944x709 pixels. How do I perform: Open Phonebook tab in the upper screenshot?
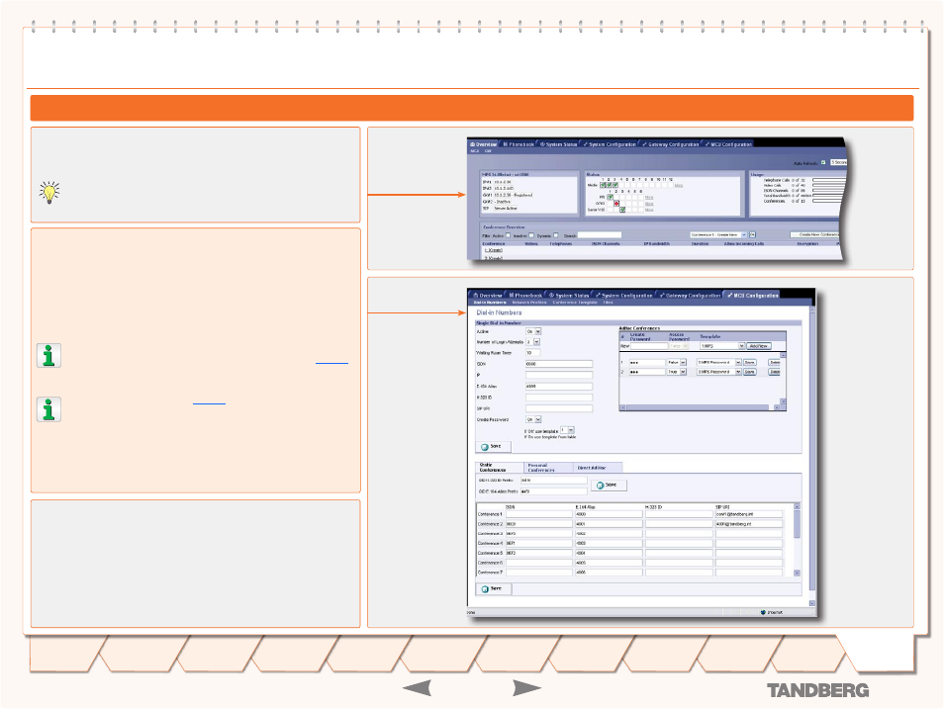pos(519,144)
